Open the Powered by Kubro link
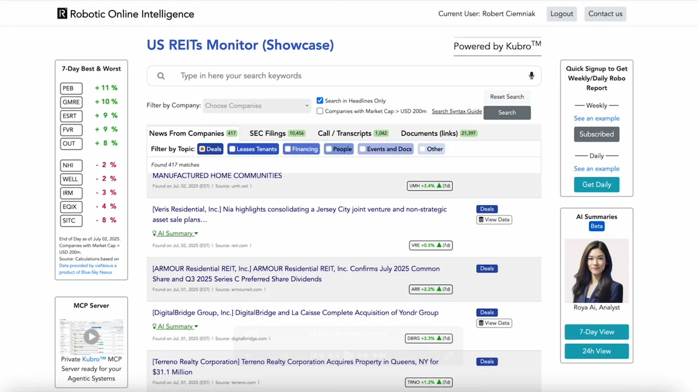698x392 pixels. pos(497,46)
